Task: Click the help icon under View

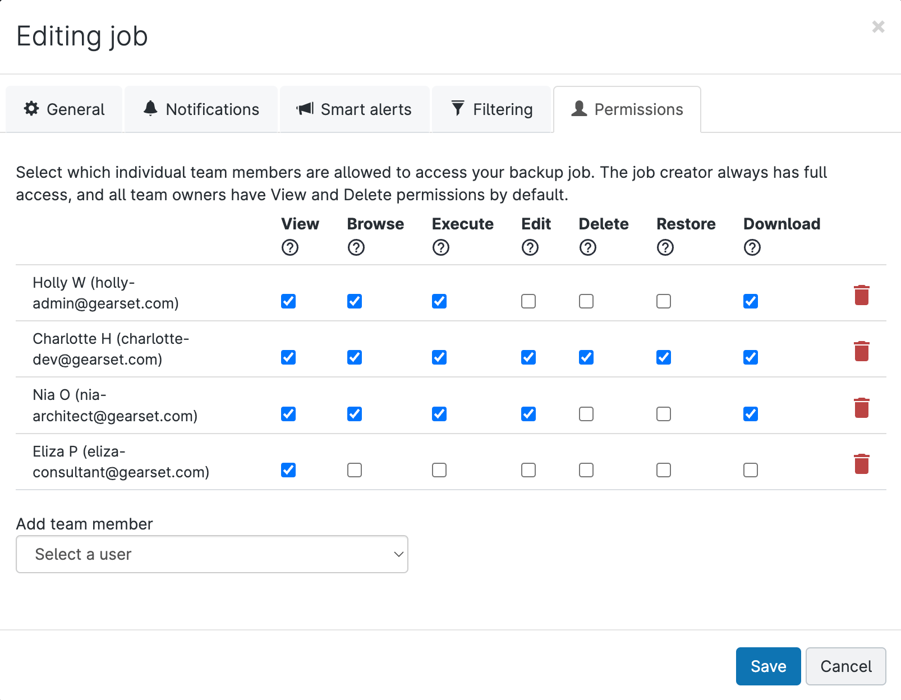Action: pos(290,247)
